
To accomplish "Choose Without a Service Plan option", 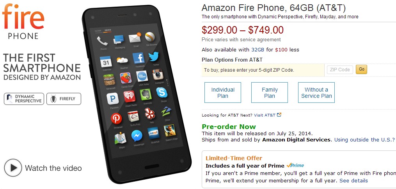I will point(316,93).
